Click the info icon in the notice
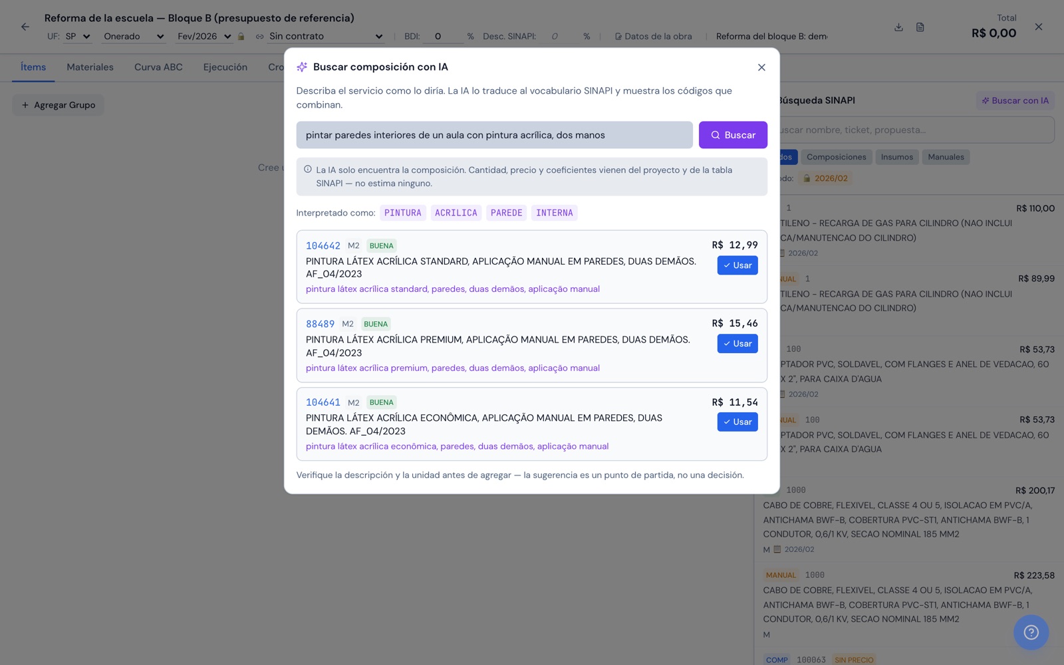This screenshot has width=1064, height=665. pyautogui.click(x=307, y=170)
